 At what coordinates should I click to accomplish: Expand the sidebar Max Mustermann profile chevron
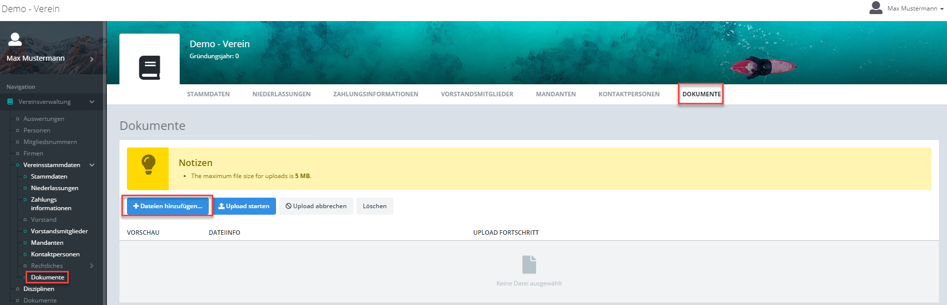coord(91,59)
